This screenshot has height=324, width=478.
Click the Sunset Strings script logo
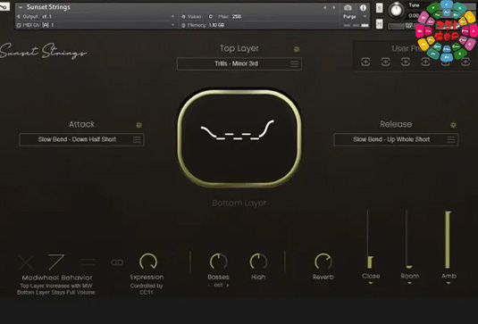[43, 51]
